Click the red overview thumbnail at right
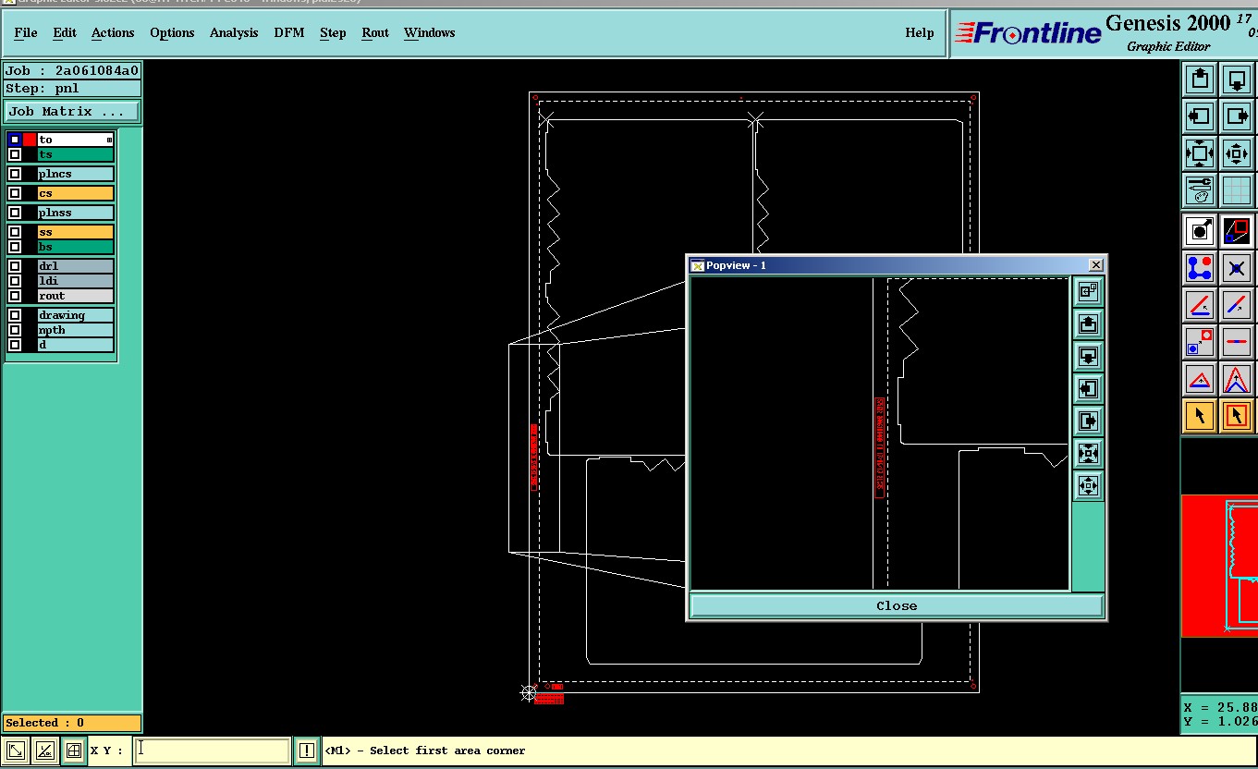The width and height of the screenshot is (1258, 769). click(x=1219, y=566)
